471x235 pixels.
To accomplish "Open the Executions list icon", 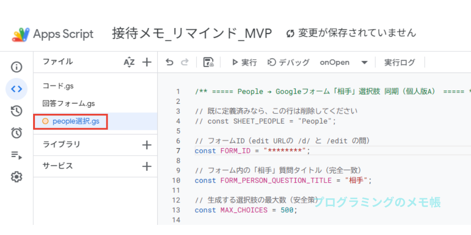I will (x=17, y=155).
